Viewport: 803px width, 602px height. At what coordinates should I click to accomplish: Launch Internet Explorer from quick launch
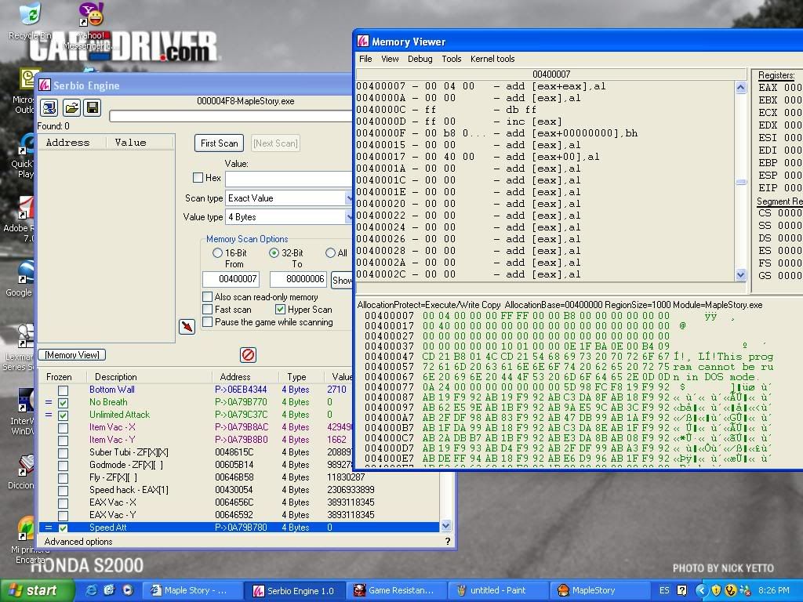point(91,590)
